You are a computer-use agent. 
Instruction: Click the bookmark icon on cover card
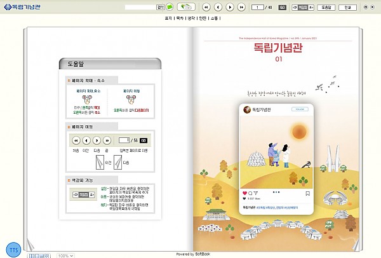click(x=307, y=194)
